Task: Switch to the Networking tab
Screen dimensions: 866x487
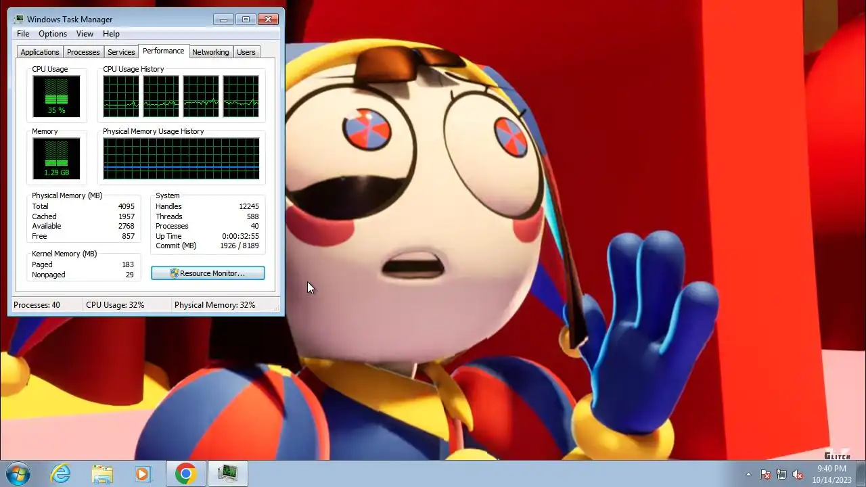Action: pyautogui.click(x=210, y=52)
